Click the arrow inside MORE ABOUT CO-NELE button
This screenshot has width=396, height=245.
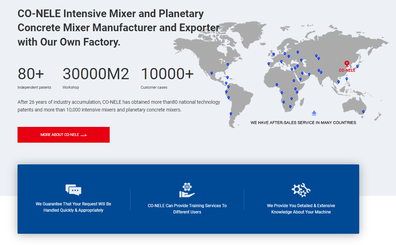(x=83, y=135)
